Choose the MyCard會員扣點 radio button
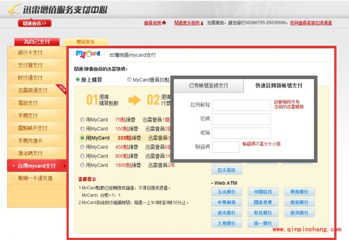This screenshot has height=240, width=349. point(129,80)
